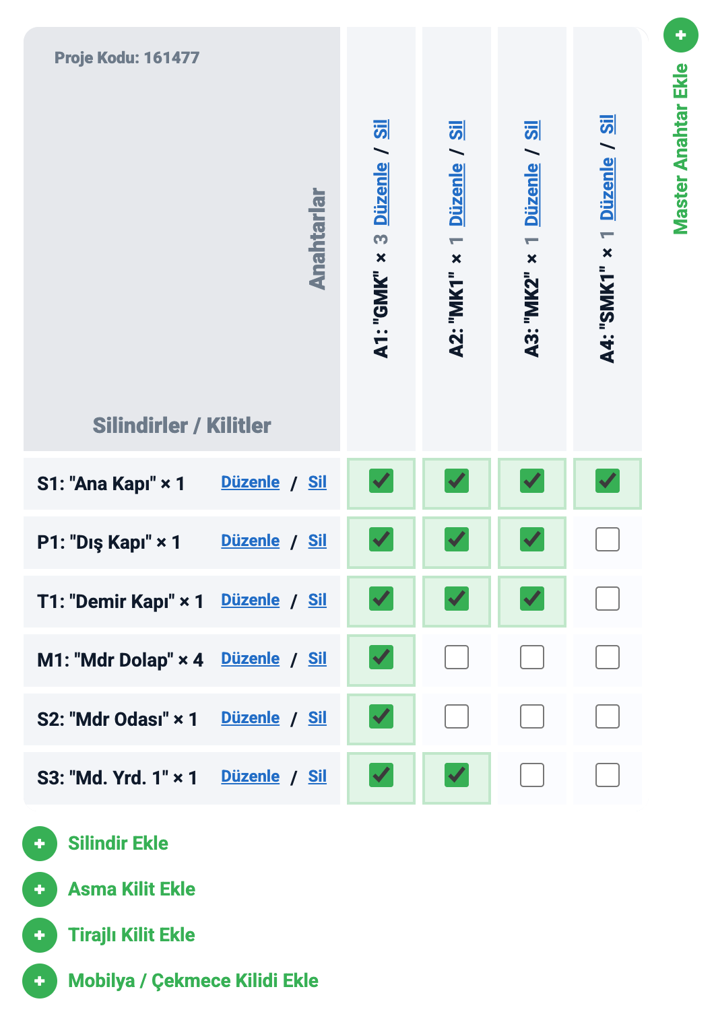
Task: Click the plus icon beside Tirajlı Kilit Ekle
Action: pyautogui.click(x=40, y=935)
